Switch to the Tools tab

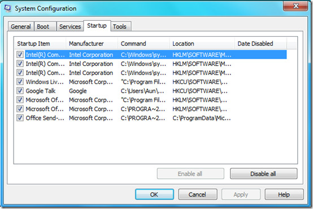121,26
